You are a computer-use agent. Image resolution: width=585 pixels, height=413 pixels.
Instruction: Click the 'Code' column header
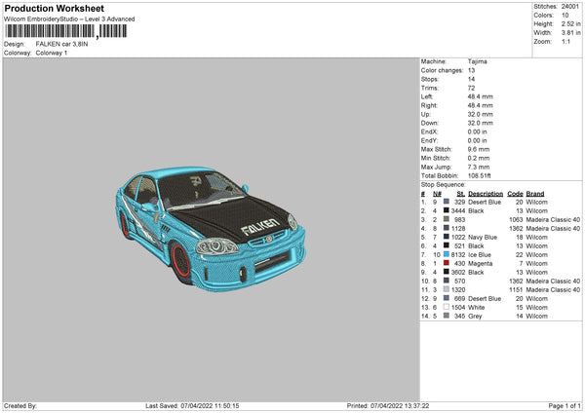click(515, 194)
